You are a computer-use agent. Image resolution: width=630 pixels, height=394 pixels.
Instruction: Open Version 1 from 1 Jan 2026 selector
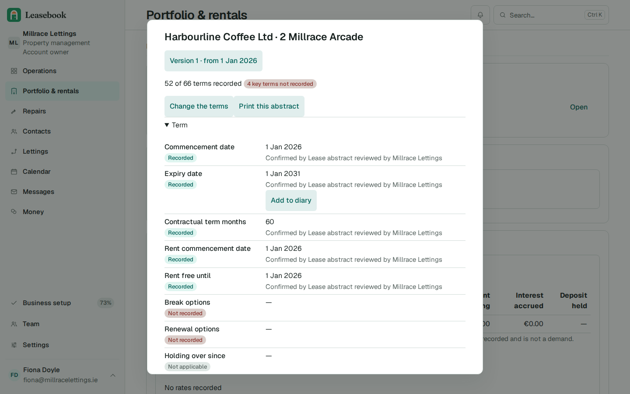tap(213, 61)
